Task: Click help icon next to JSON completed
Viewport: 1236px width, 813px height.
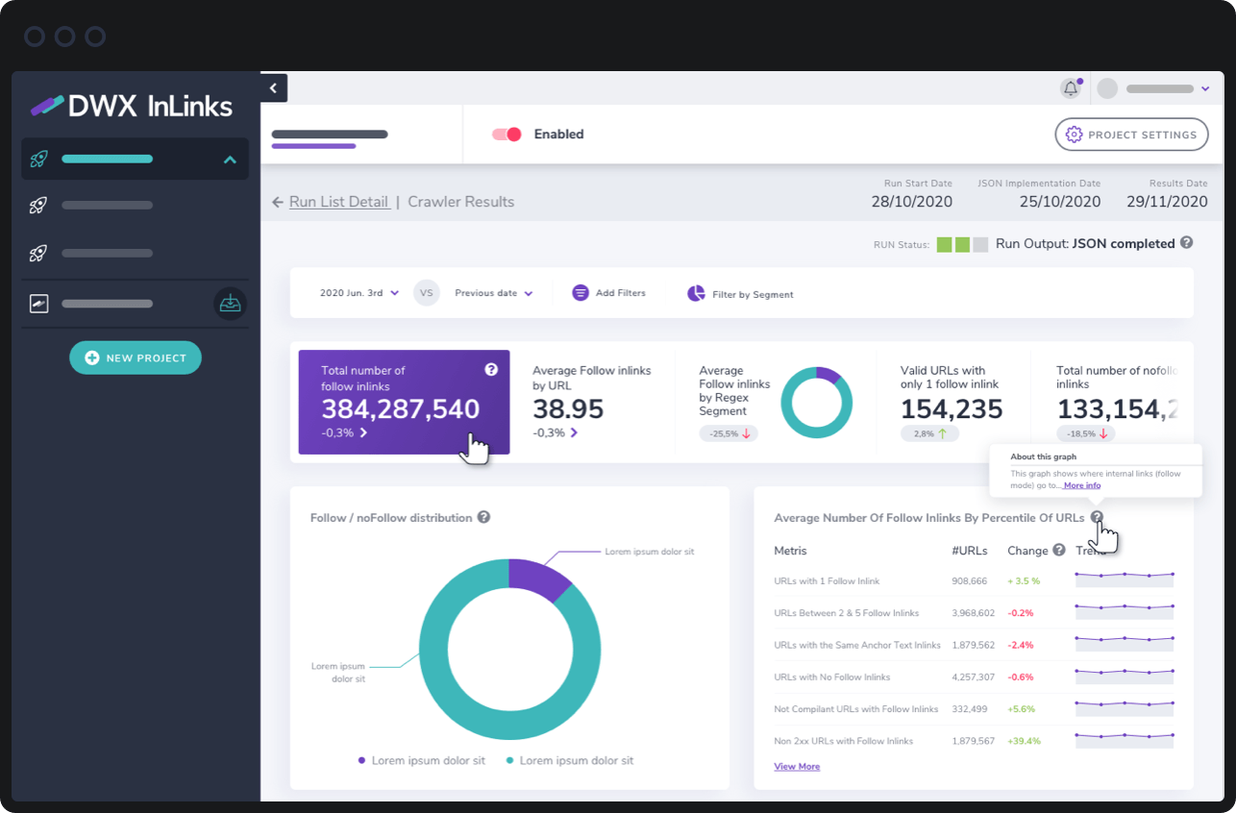Action: point(1187,243)
